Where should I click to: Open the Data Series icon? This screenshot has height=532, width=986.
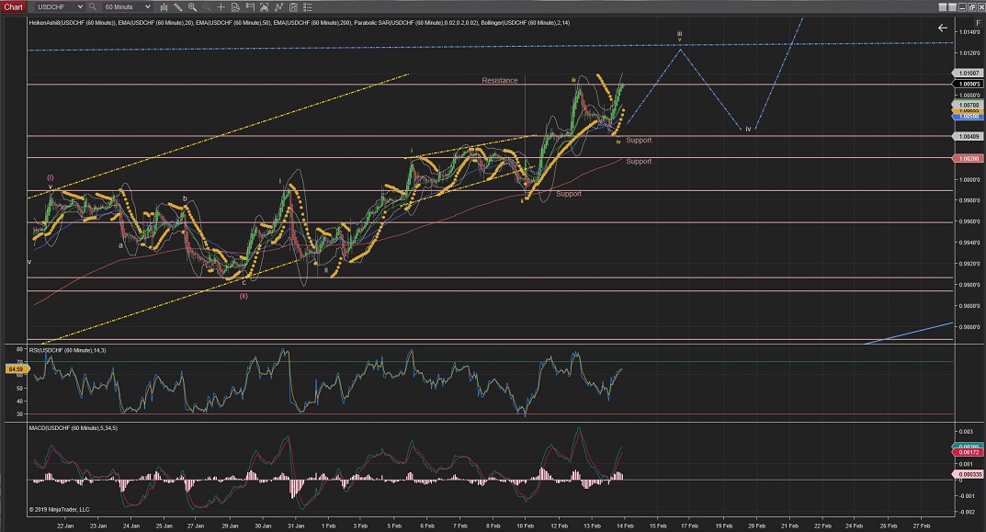click(264, 7)
